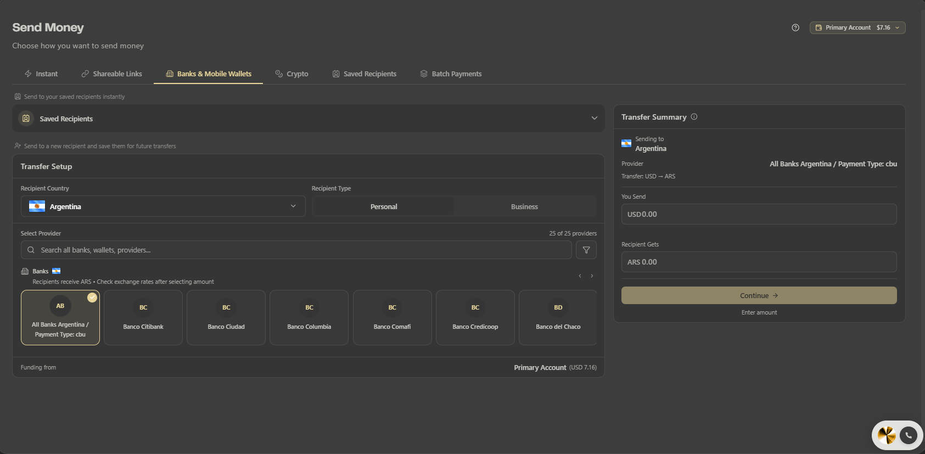
Task: Show next banks with right arrow
Action: pyautogui.click(x=592, y=276)
